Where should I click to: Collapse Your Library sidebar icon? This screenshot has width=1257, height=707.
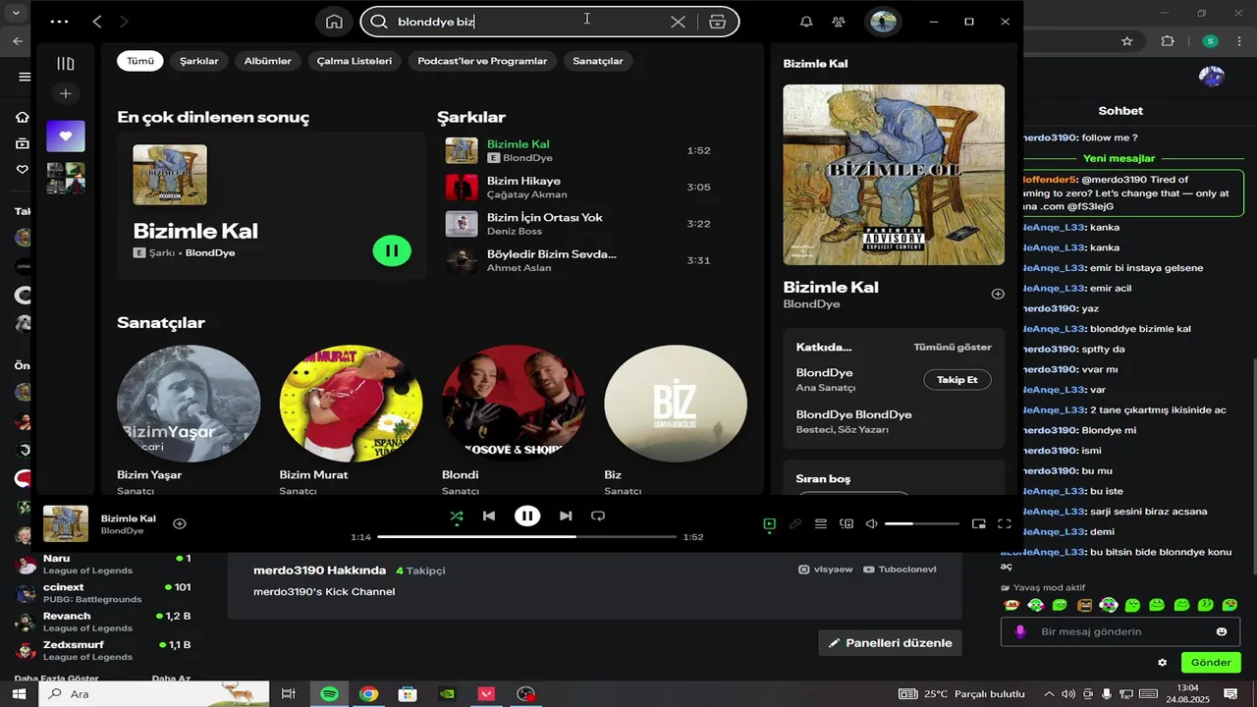(x=66, y=64)
